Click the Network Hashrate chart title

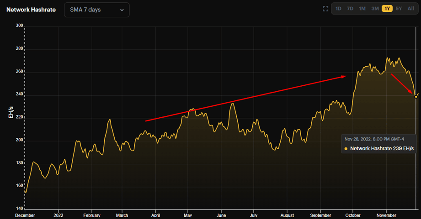[x=31, y=10]
